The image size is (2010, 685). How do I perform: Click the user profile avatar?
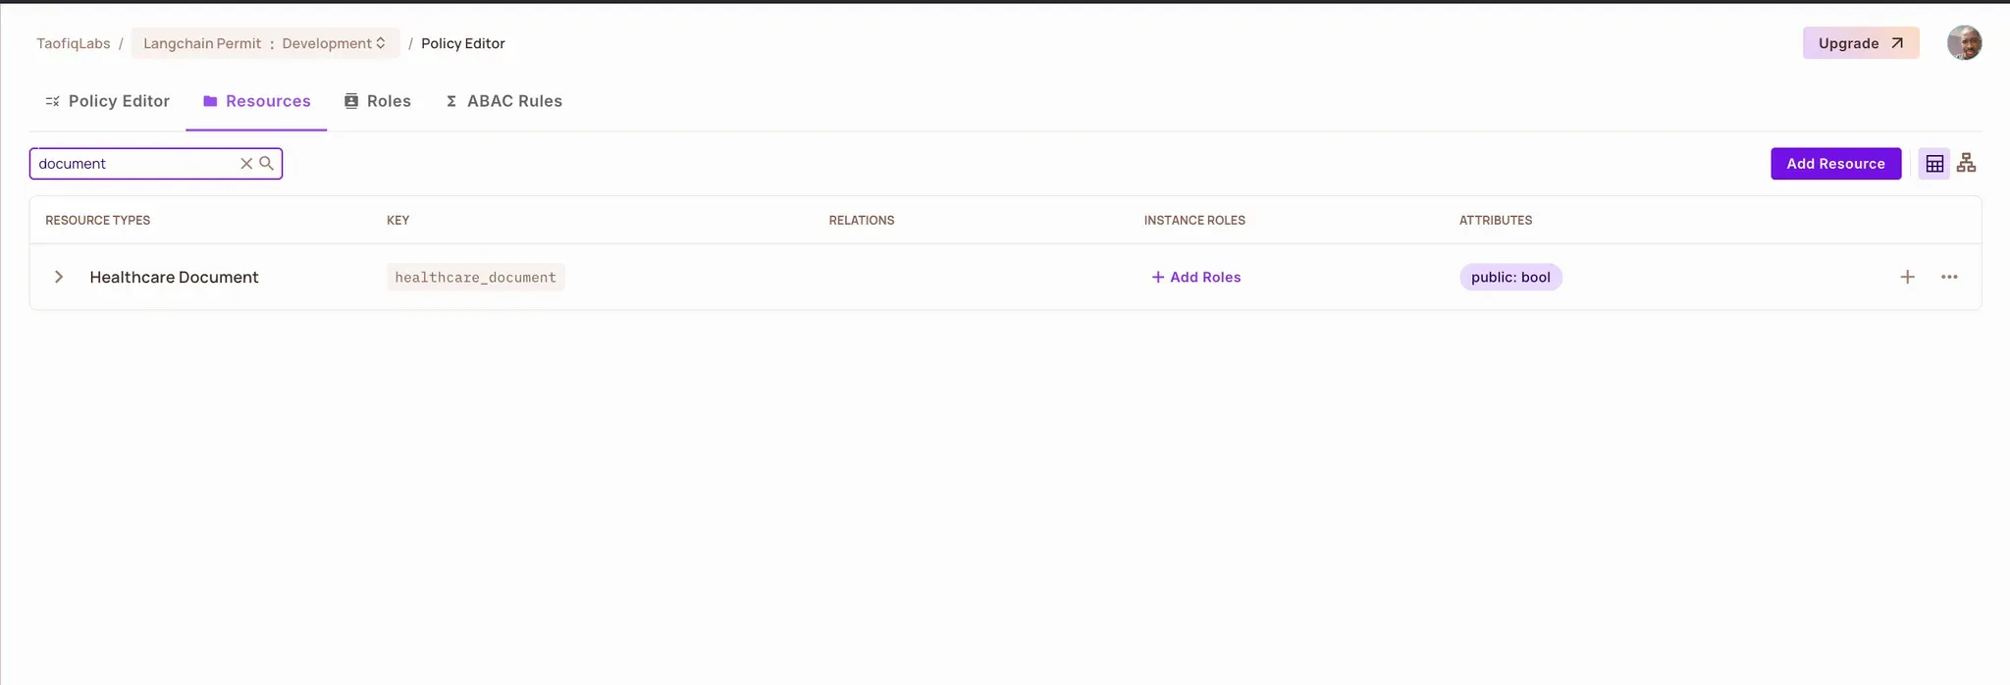[1964, 43]
